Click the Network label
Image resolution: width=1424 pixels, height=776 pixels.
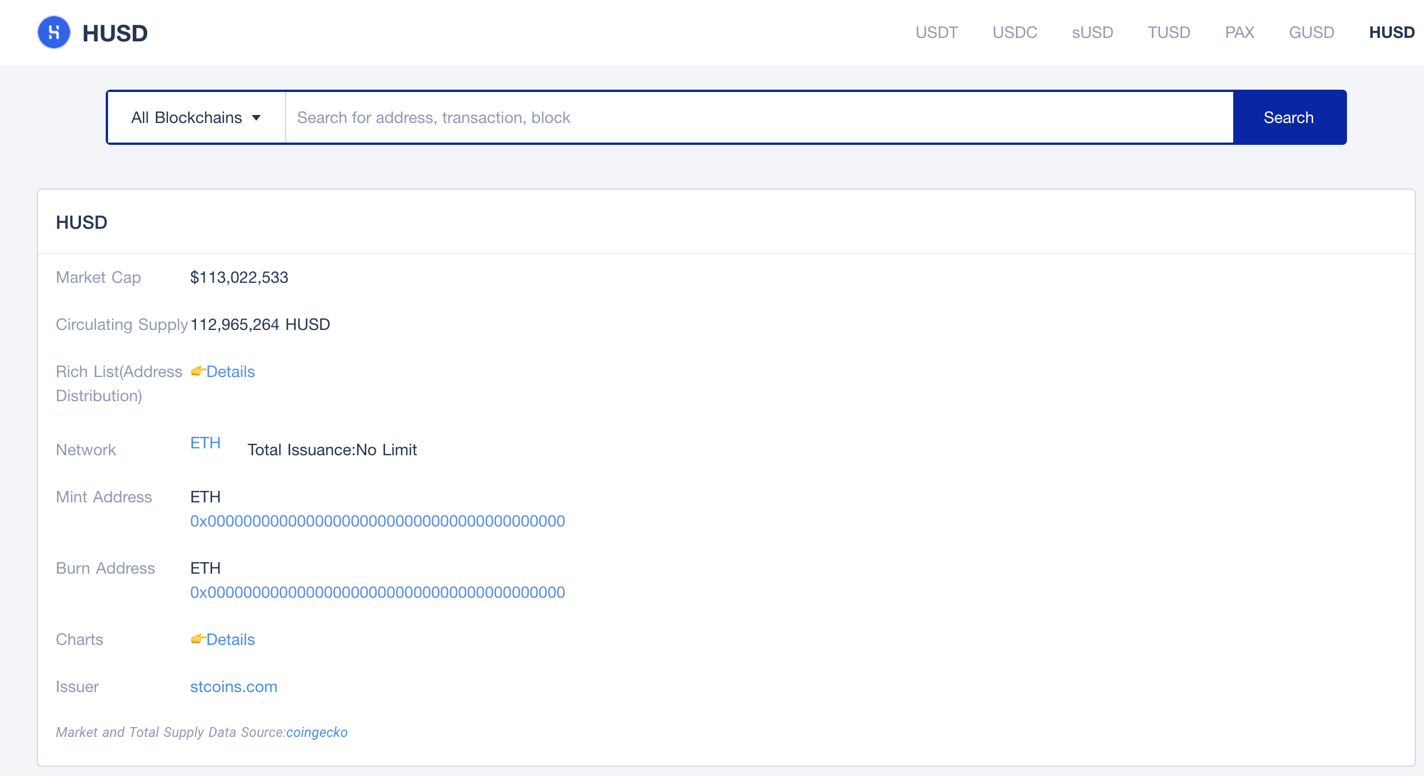coord(86,450)
